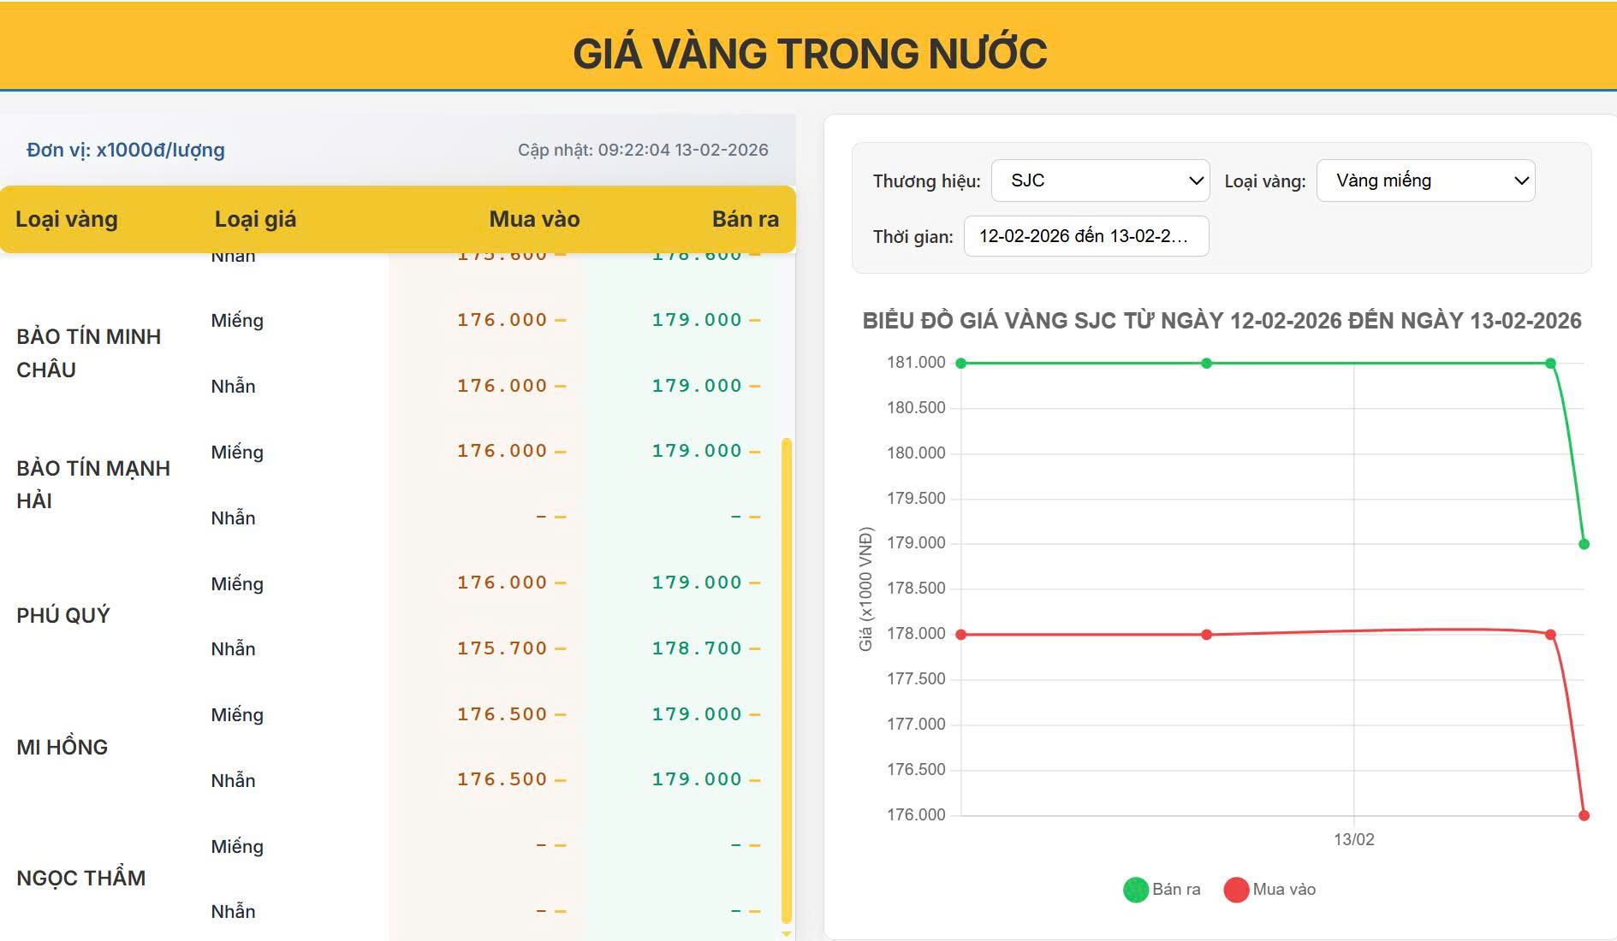Select the BẢO TÍN MINH CHÂU brand name
1617x941 pixels.
coord(89,353)
